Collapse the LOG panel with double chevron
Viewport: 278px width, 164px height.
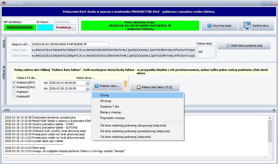274,110
